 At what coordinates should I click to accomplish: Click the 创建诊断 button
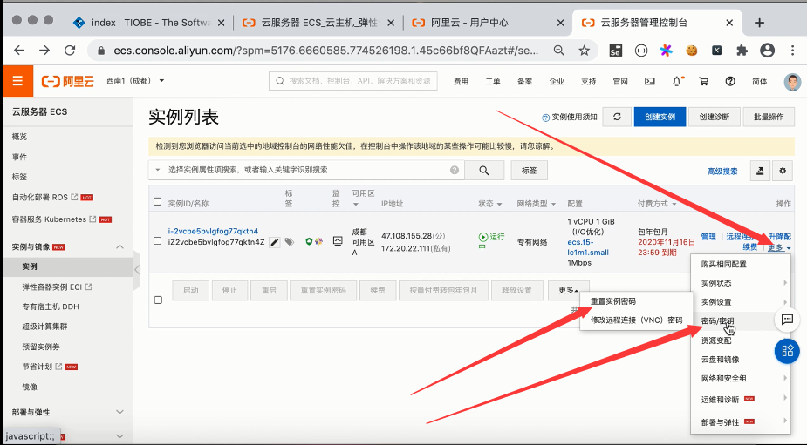[715, 117]
